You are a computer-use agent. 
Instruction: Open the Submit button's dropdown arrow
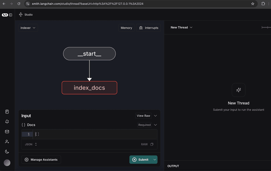click(x=155, y=159)
